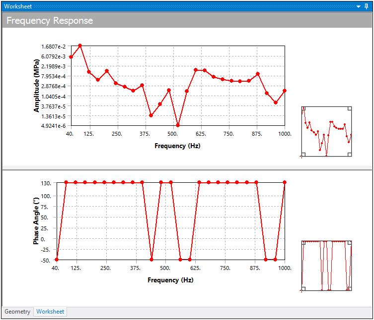Image resolution: width=374 pixels, height=320 pixels.
Task: Click bottom-right handle of phase overview box
Action: pos(350,288)
